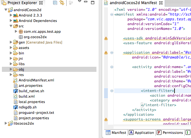
Task: Expand the Android 2.3.3 library
Action: point(11,15)
